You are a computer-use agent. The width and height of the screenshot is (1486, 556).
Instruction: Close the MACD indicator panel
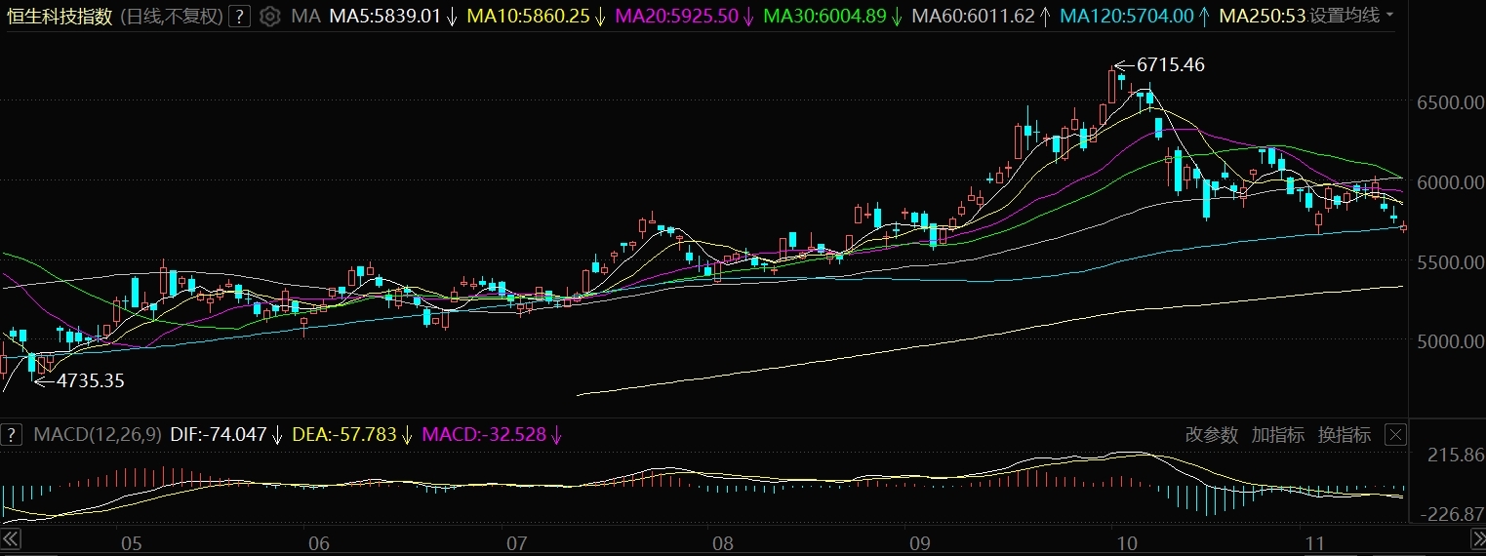tap(1396, 435)
